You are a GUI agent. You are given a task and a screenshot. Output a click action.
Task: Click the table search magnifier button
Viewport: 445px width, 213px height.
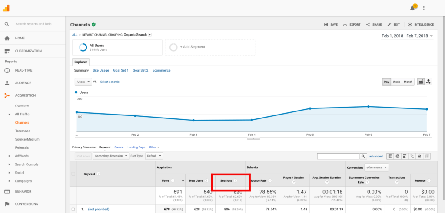coord(363,156)
